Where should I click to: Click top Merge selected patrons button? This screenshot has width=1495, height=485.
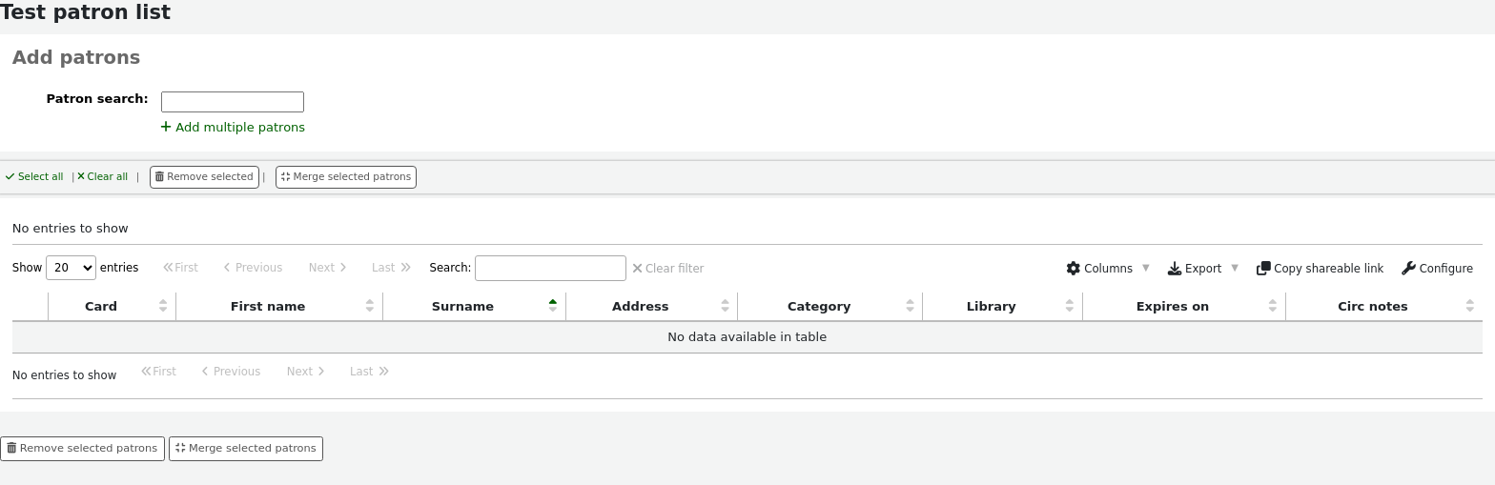click(x=345, y=177)
